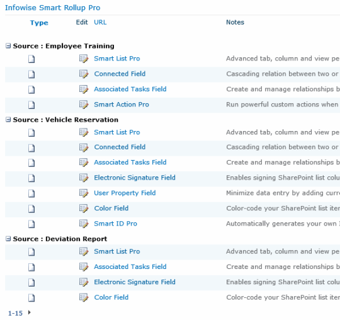
Task: Open Electronic Signature Field link under Deviation Report
Action: [135, 282]
